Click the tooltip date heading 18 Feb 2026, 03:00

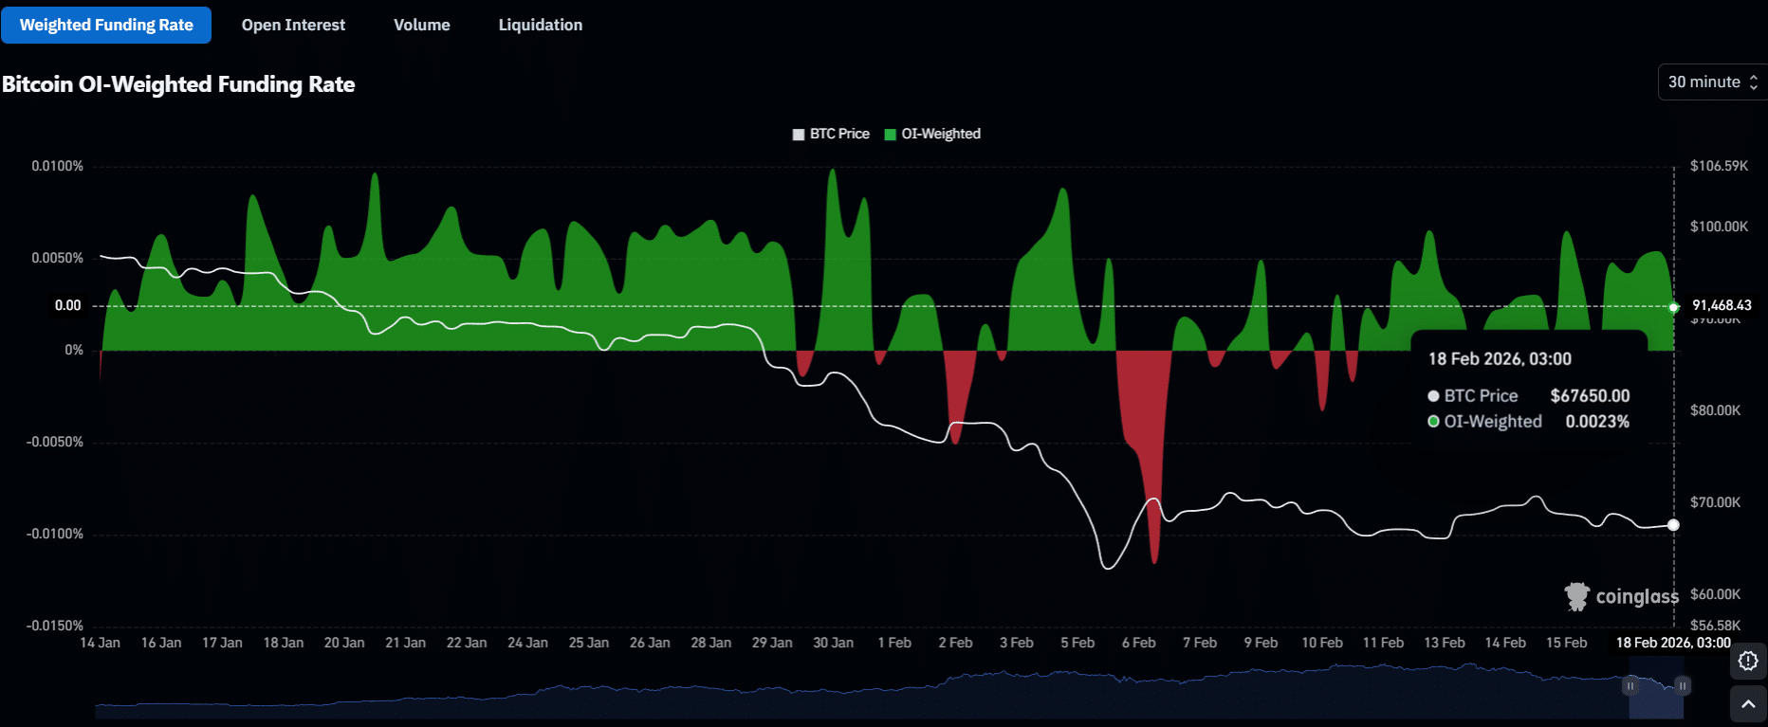tap(1500, 359)
